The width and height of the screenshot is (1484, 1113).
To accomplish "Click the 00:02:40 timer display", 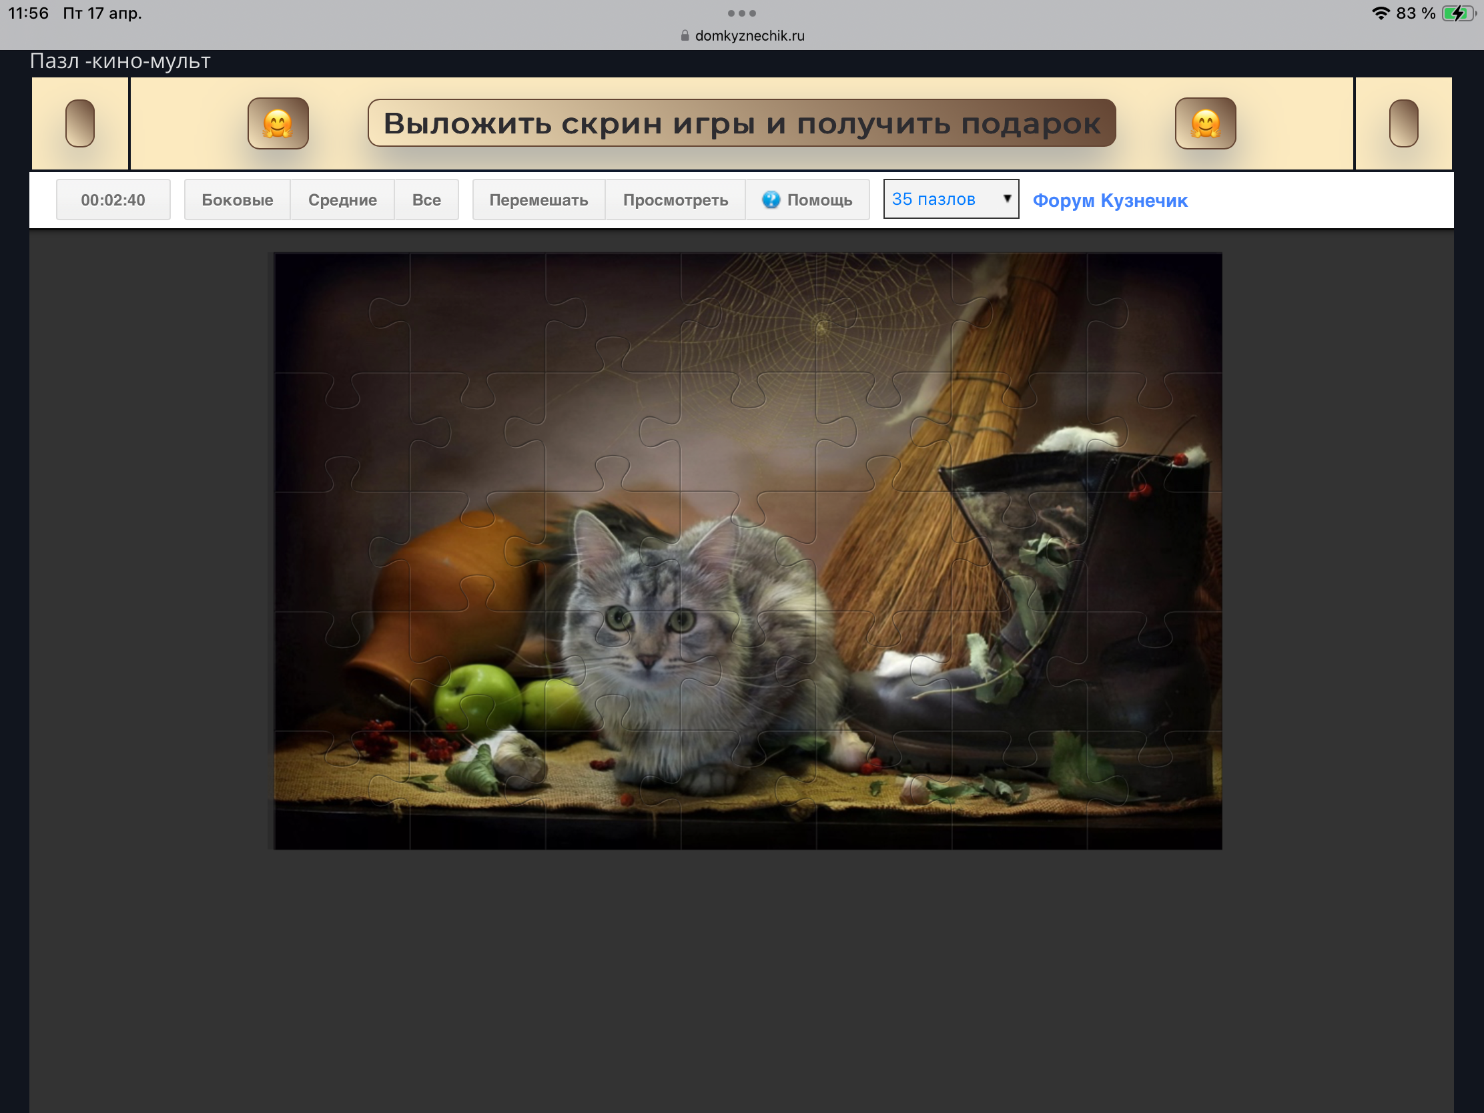I will pos(113,200).
